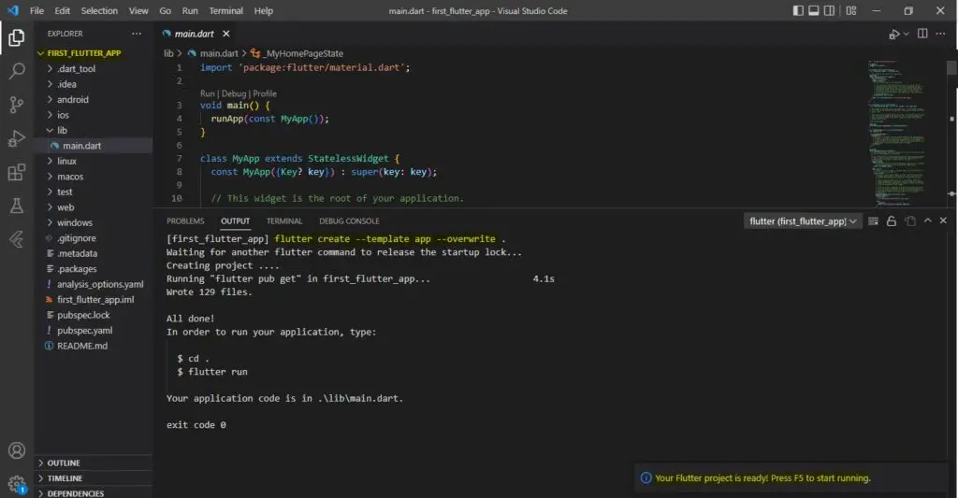Viewport: 958px width, 498px height.
Task: Click the Explorer more actions ellipsis
Action: pyautogui.click(x=137, y=34)
